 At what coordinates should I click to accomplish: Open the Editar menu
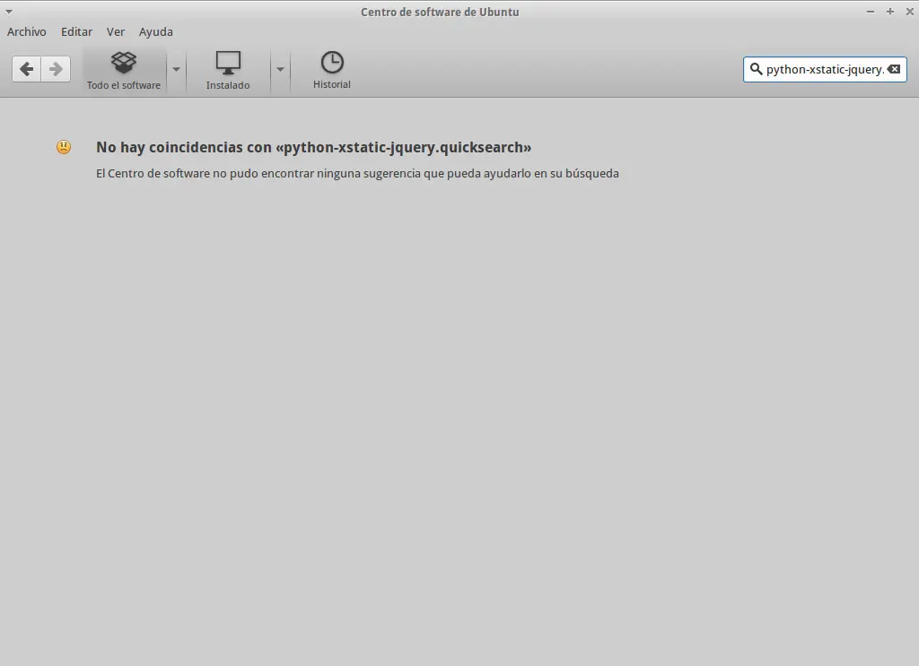pos(77,32)
